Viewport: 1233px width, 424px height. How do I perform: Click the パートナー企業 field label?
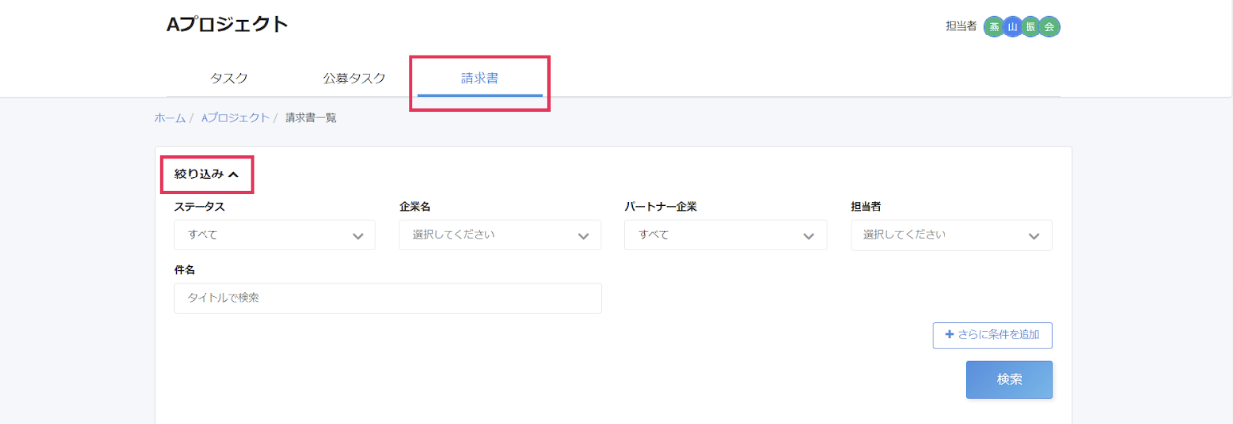pos(661,207)
